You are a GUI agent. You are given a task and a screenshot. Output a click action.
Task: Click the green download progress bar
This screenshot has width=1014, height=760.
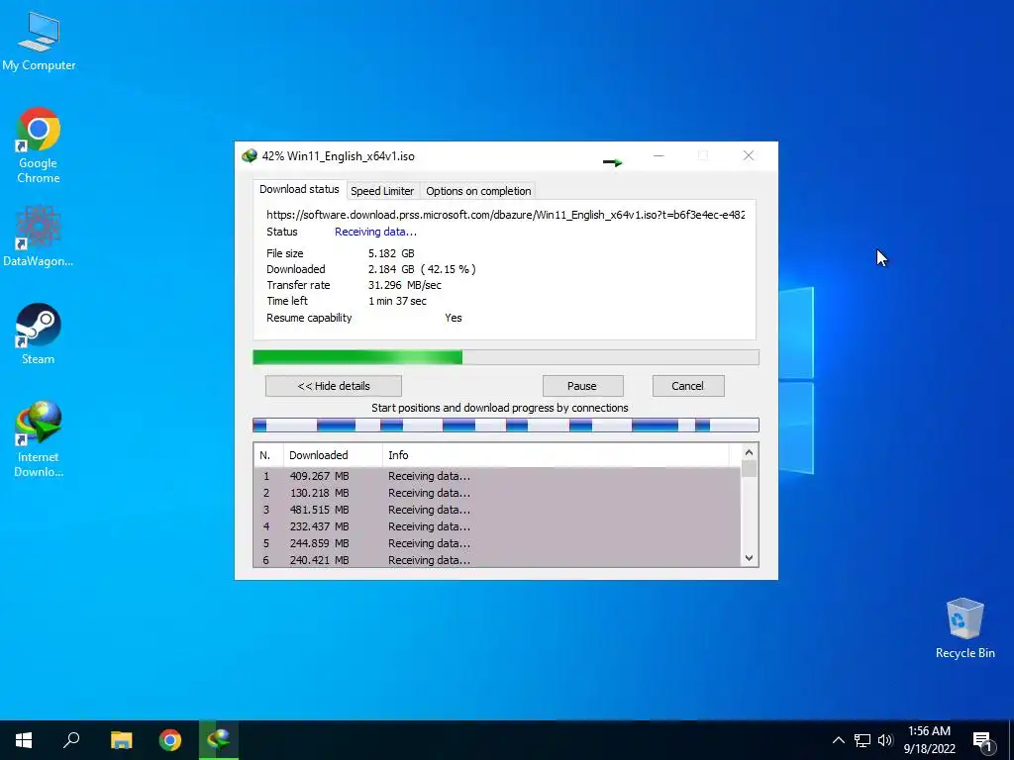pos(506,357)
